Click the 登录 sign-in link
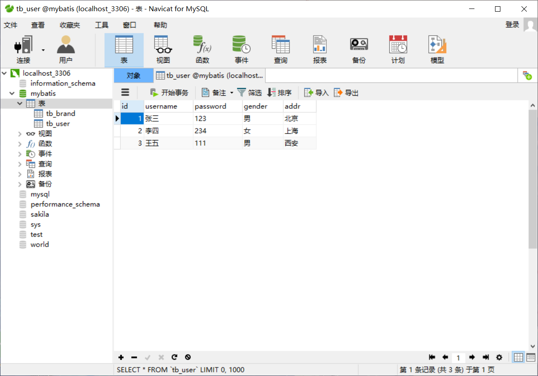The width and height of the screenshot is (538, 376). (512, 25)
